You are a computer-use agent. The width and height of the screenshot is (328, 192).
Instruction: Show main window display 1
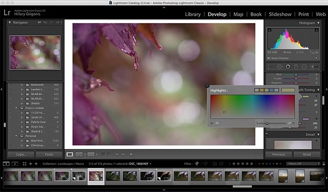(x=6, y=164)
